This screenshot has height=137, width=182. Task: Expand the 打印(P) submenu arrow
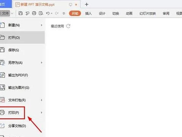point(41,113)
